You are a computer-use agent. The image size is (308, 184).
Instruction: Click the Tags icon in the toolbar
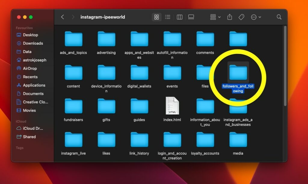pos(242,17)
